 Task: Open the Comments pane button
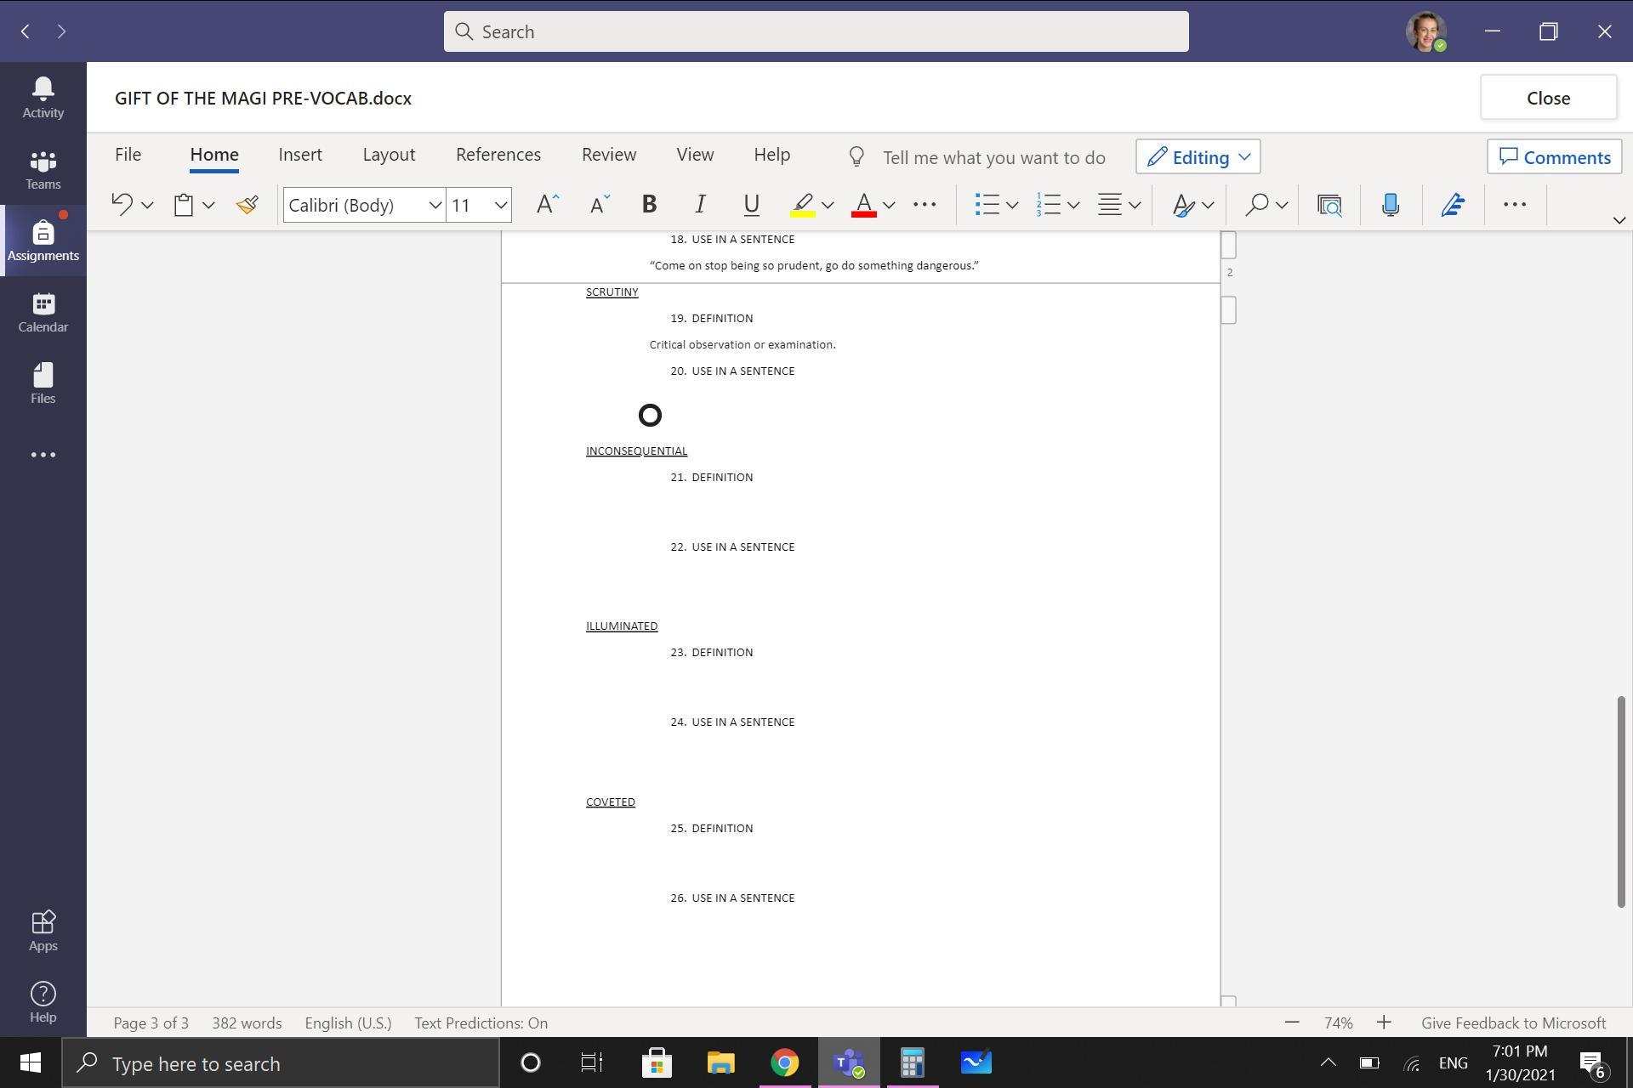pos(1554,157)
